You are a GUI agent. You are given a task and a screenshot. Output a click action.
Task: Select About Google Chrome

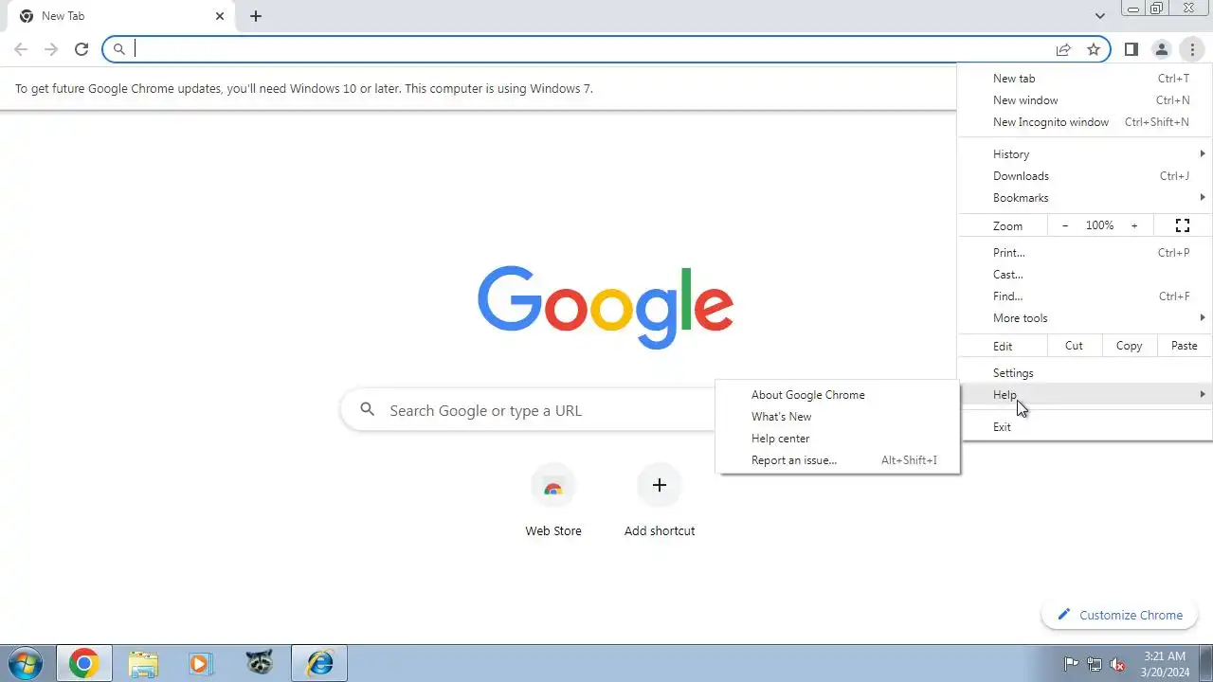coord(838,395)
